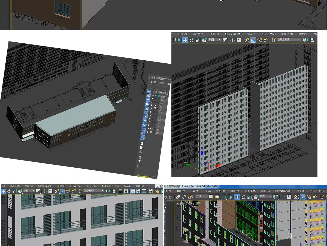
Task: Click the red X-axis arrow of the move gizmo
Action: tap(219, 165)
